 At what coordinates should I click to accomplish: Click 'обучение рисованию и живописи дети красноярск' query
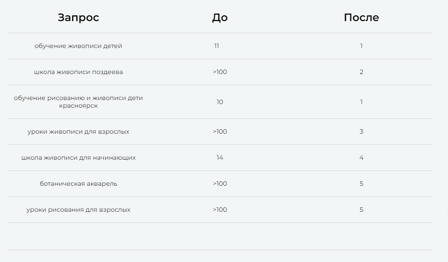click(78, 102)
